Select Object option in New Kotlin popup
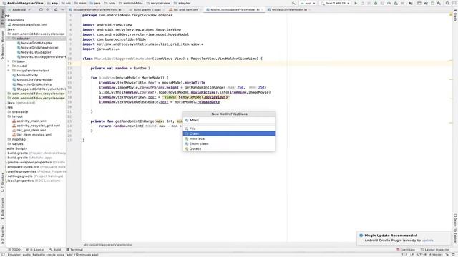The height and width of the screenshot is (257, 458). tap(229, 149)
